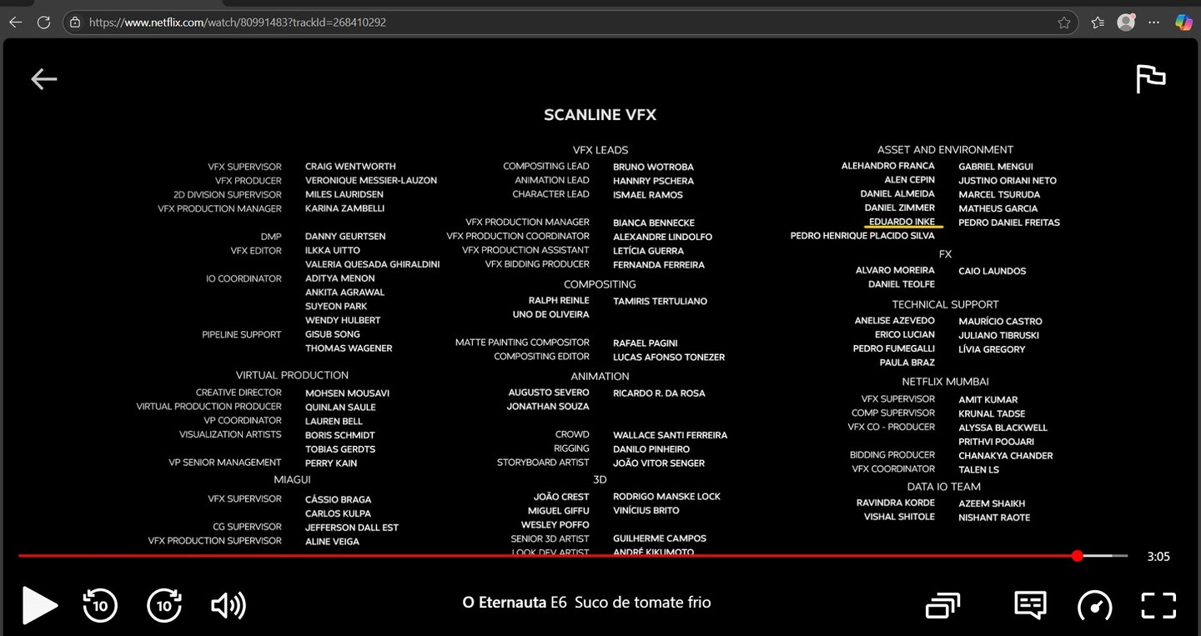This screenshot has width=1201, height=636.
Task: Click the name Valeria Quesada Ghiraldini
Action: pos(372,264)
